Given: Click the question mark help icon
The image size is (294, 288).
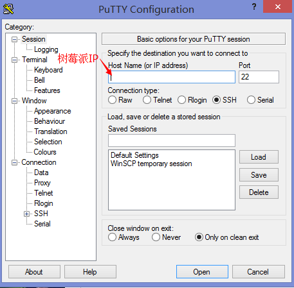Looking at the screenshot, I should (254, 6).
